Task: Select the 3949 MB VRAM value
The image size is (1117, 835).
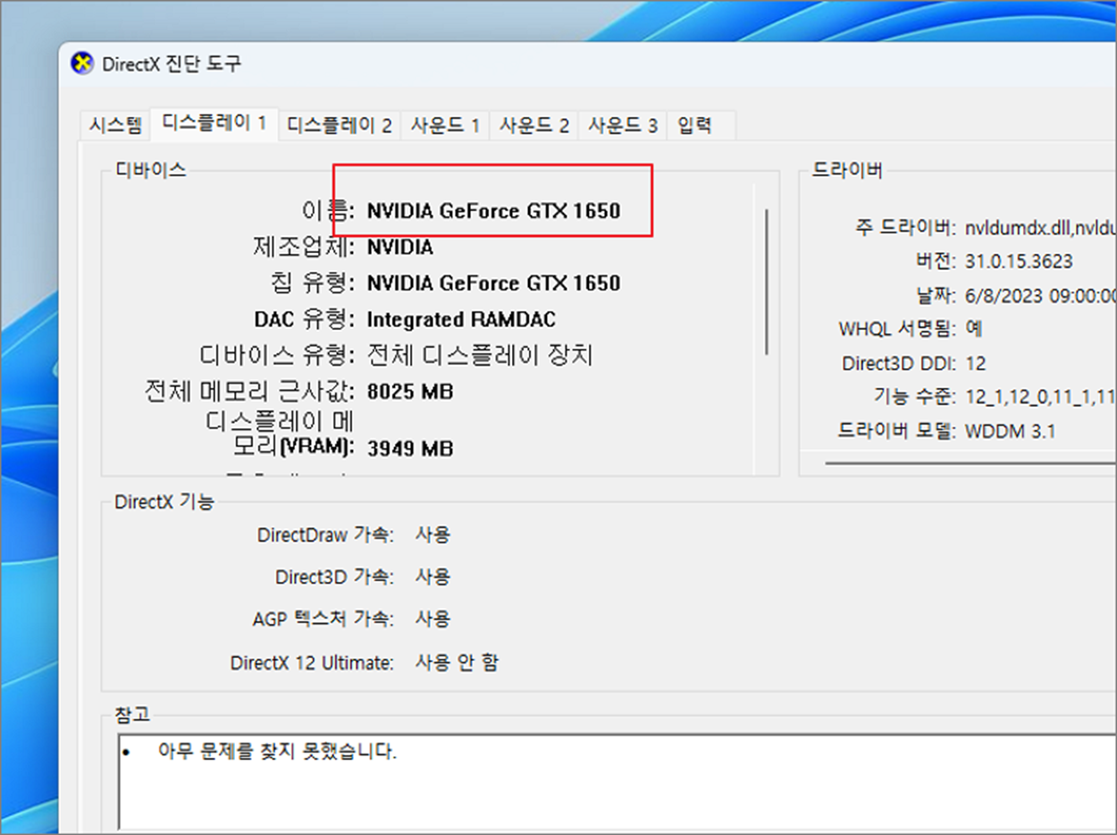Action: 410,448
